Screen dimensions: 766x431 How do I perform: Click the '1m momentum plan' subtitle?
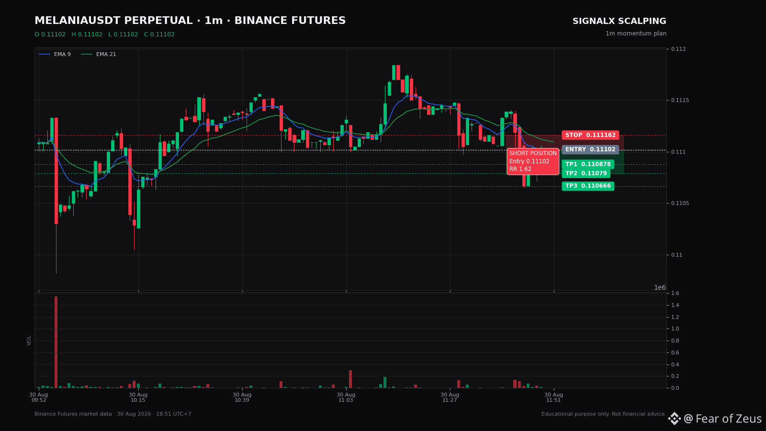pyautogui.click(x=636, y=34)
